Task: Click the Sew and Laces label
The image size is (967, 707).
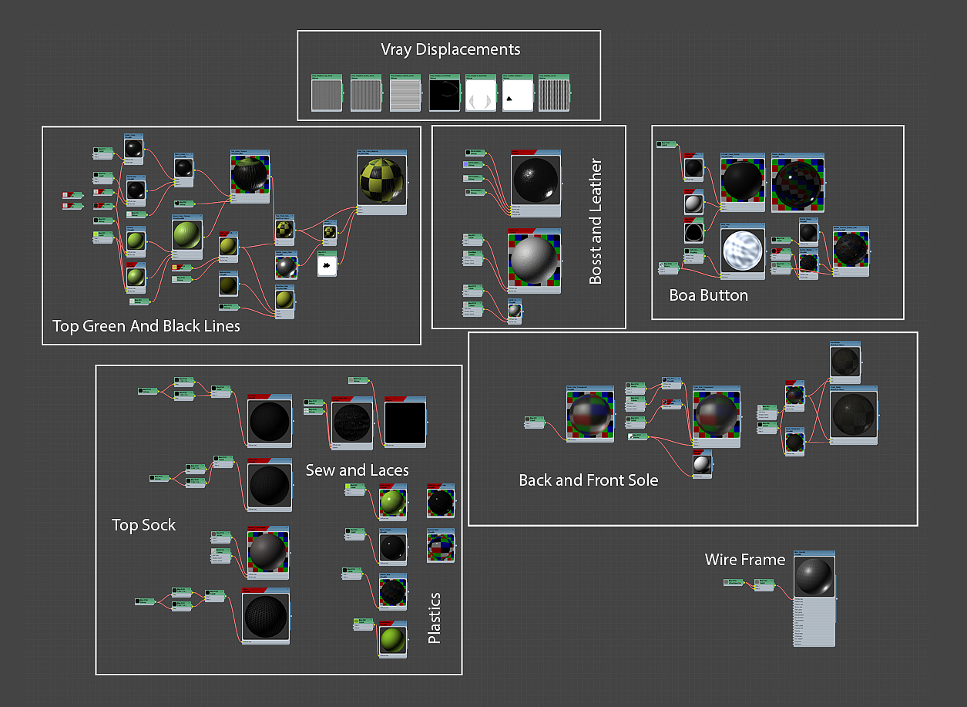Action: tap(358, 470)
